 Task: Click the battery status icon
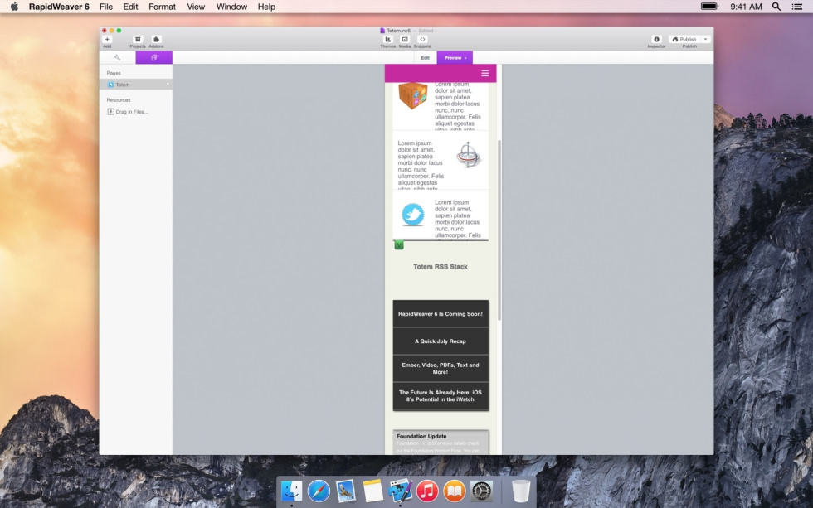coord(710,6)
